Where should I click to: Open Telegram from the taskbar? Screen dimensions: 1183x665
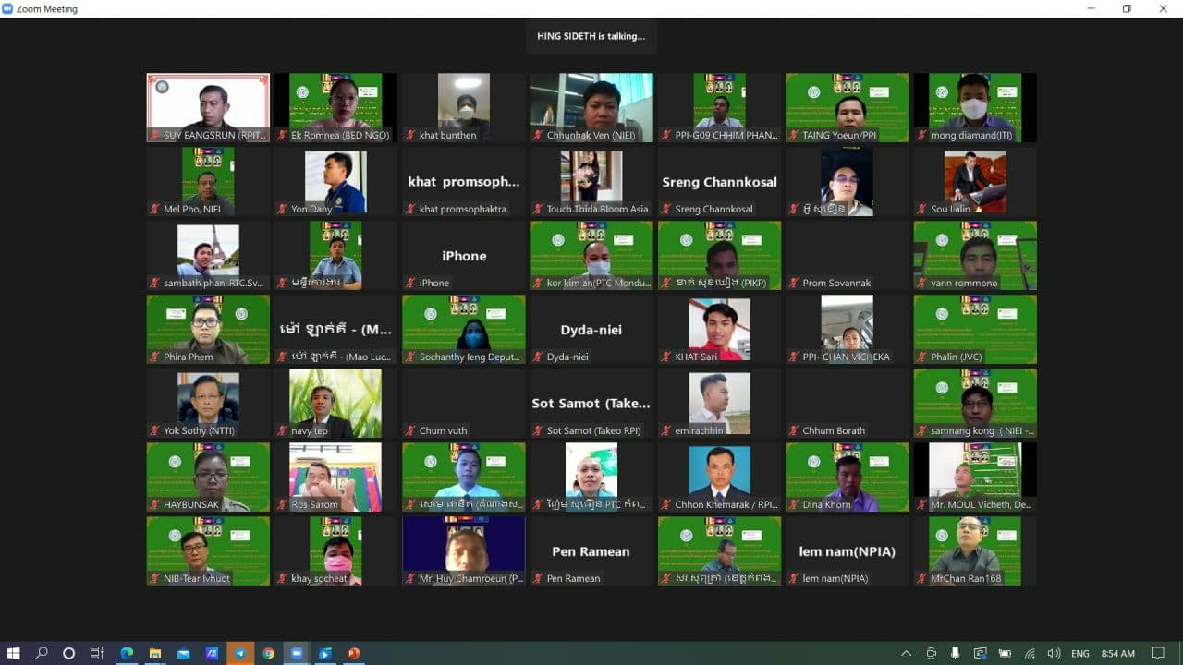pyautogui.click(x=240, y=653)
